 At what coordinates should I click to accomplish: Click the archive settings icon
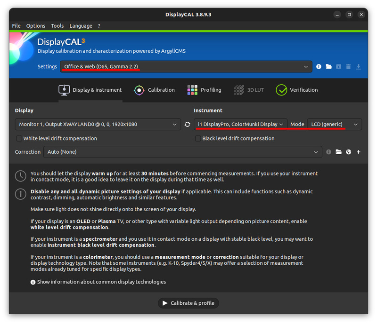(339, 67)
